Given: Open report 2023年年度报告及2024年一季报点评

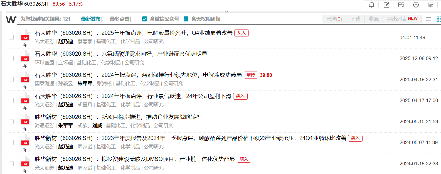Looking at the screenshot, I should [x=191, y=138].
